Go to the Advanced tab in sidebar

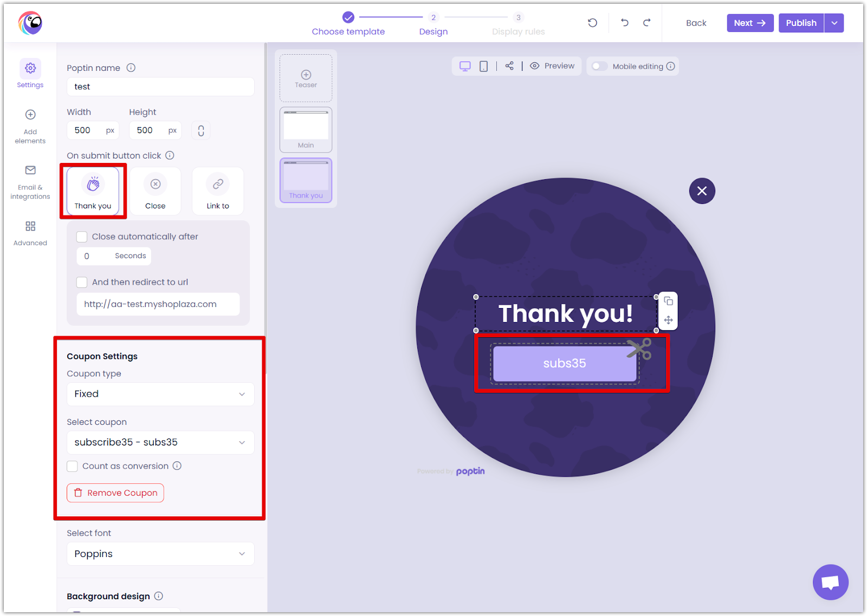[x=30, y=233]
